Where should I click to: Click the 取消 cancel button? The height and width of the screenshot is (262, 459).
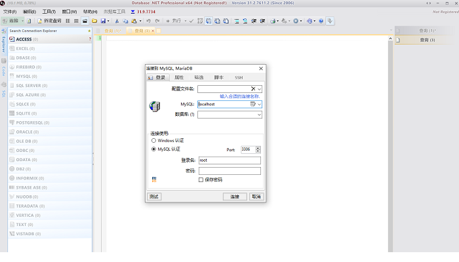(256, 196)
